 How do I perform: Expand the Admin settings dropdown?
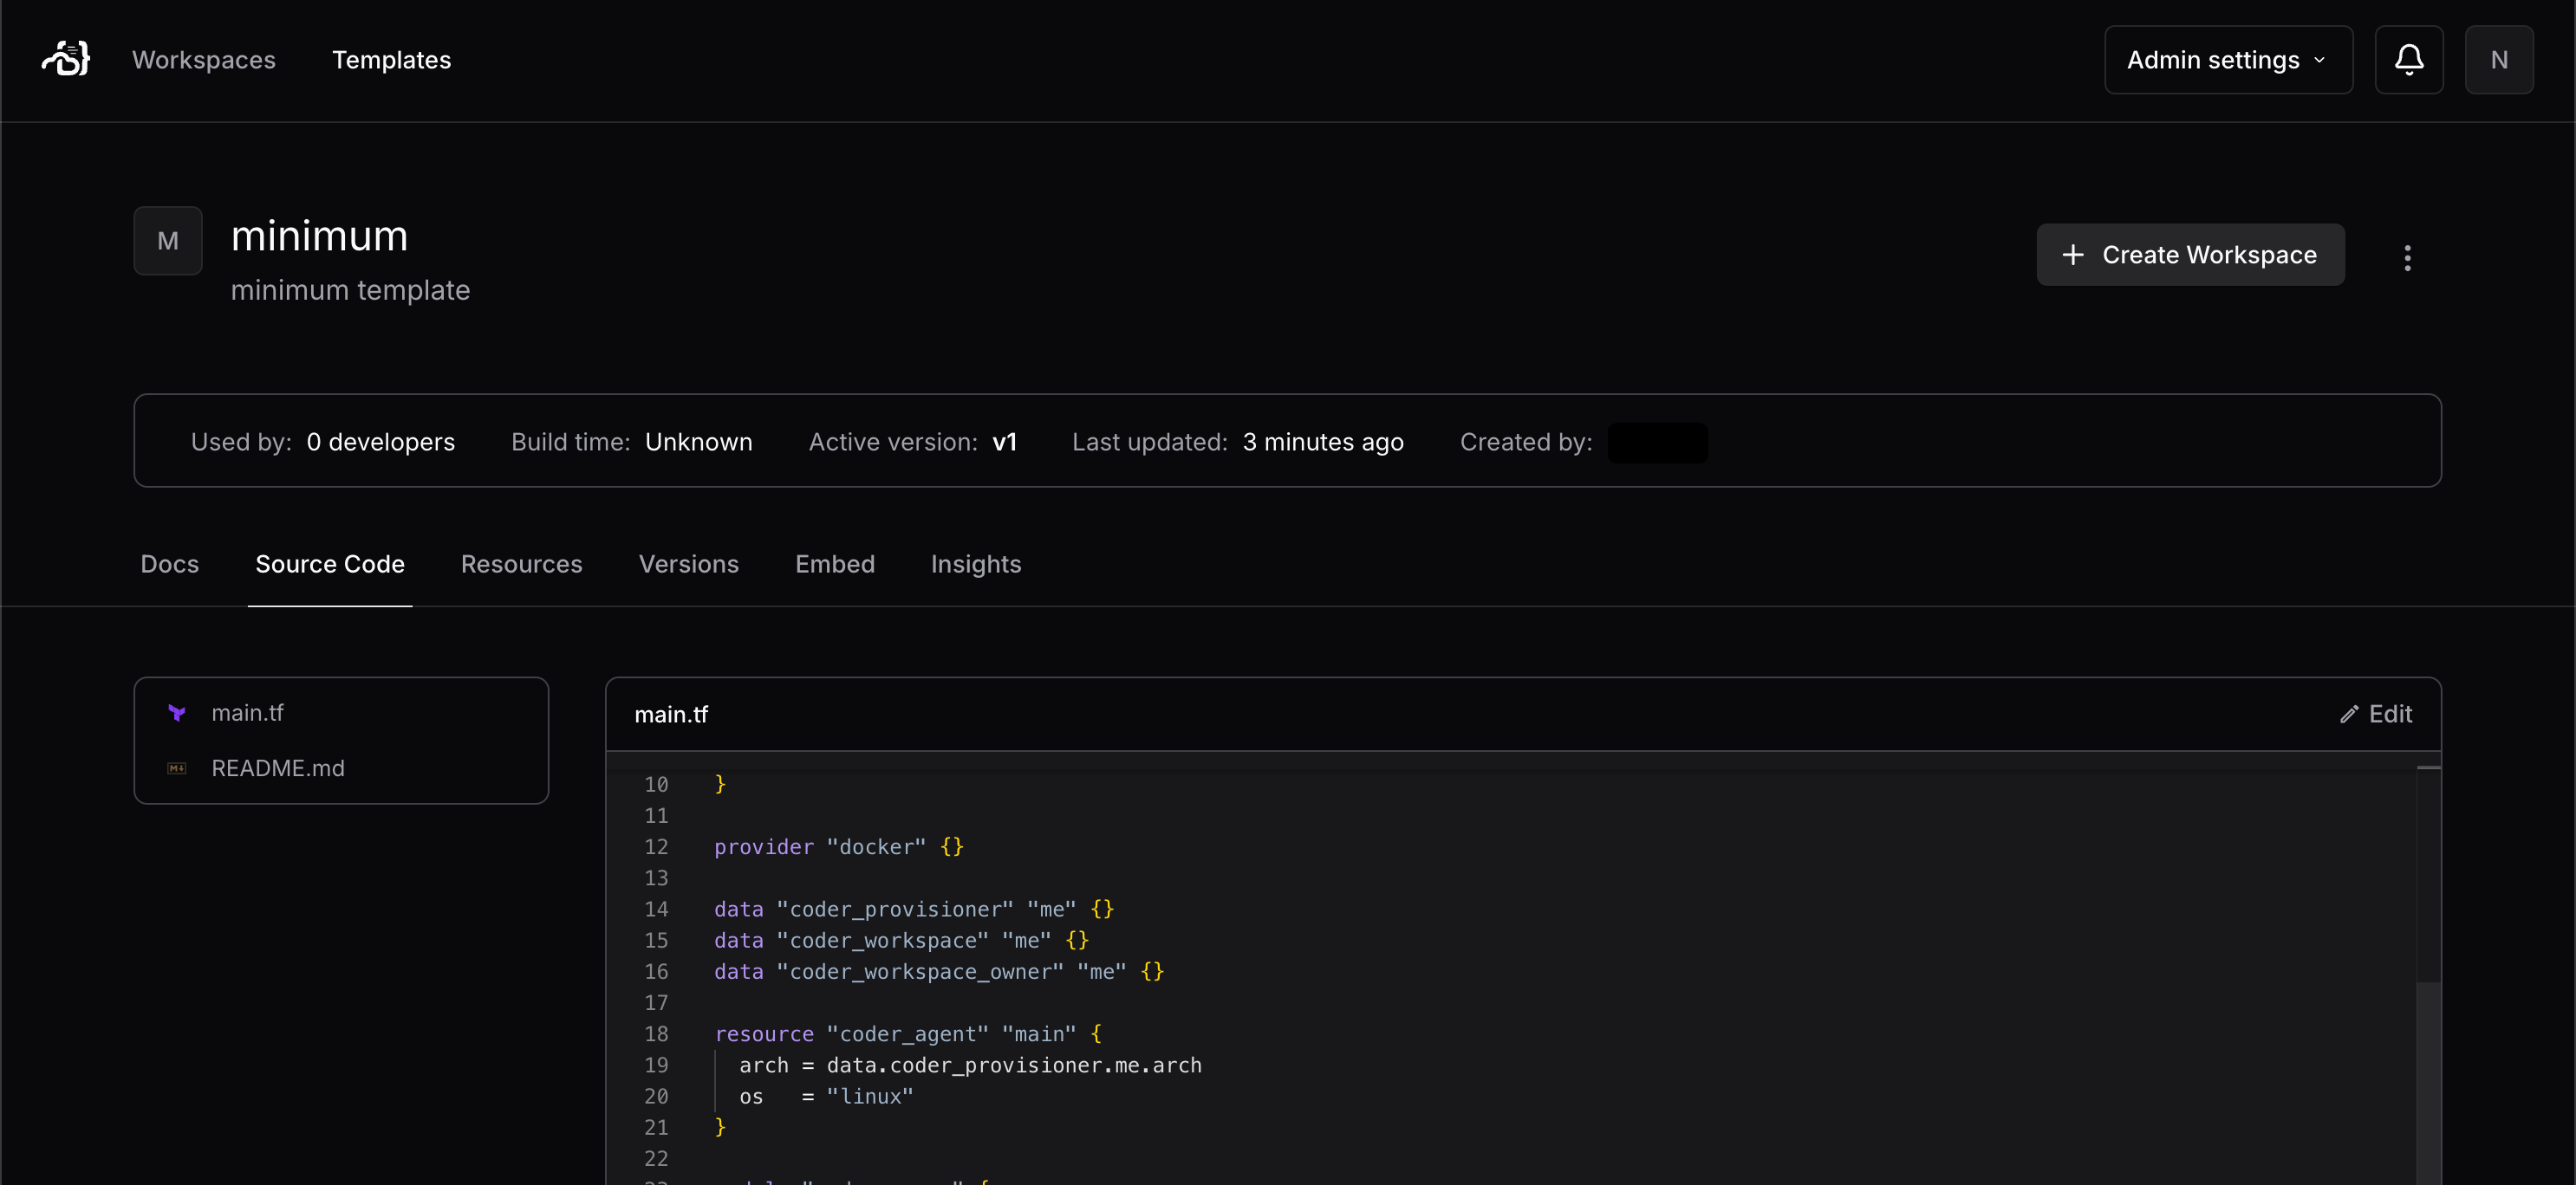point(2227,60)
